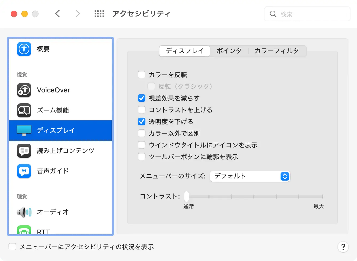Toggle コントラストを上げる checkbox

pyautogui.click(x=142, y=110)
